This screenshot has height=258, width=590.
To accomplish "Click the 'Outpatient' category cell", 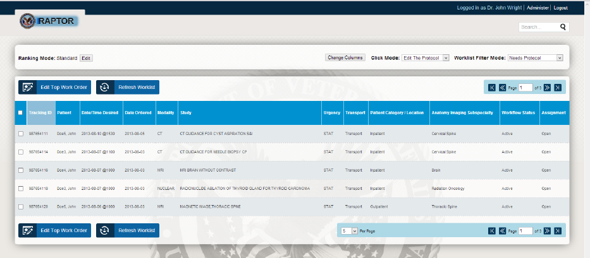I will point(379,206).
